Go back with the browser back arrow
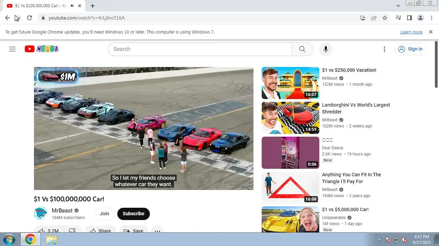The image size is (439, 246). click(x=8, y=18)
